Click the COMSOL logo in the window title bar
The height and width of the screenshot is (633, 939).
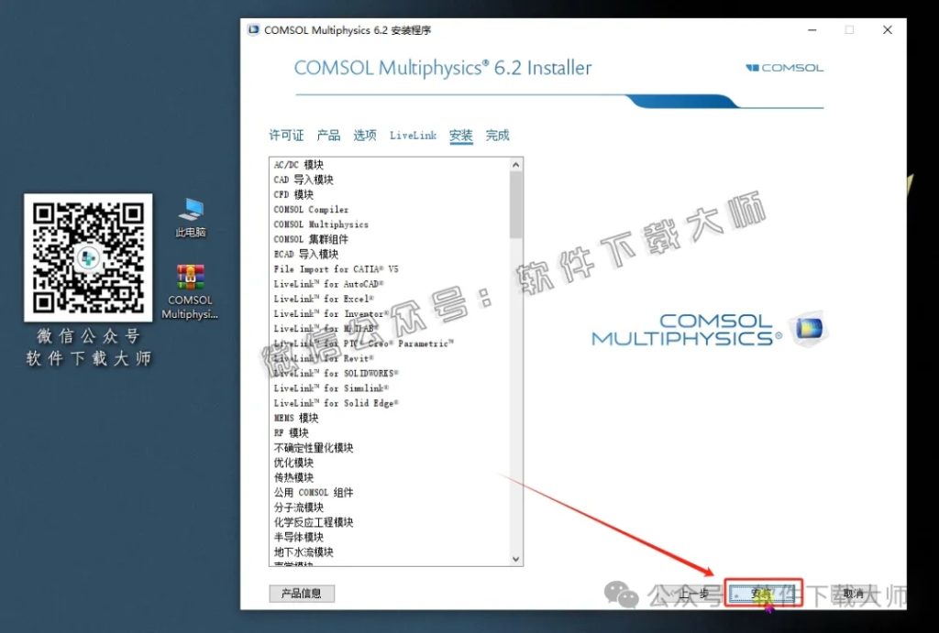251,28
